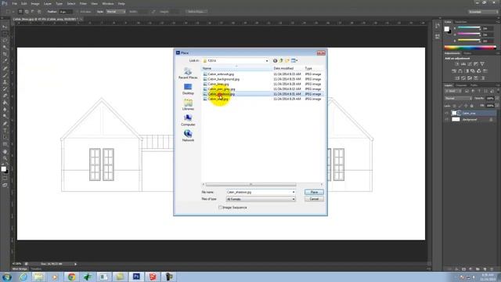The width and height of the screenshot is (501, 282).
Task: Add a Brightness/Contrast adjustment
Action: [457, 64]
